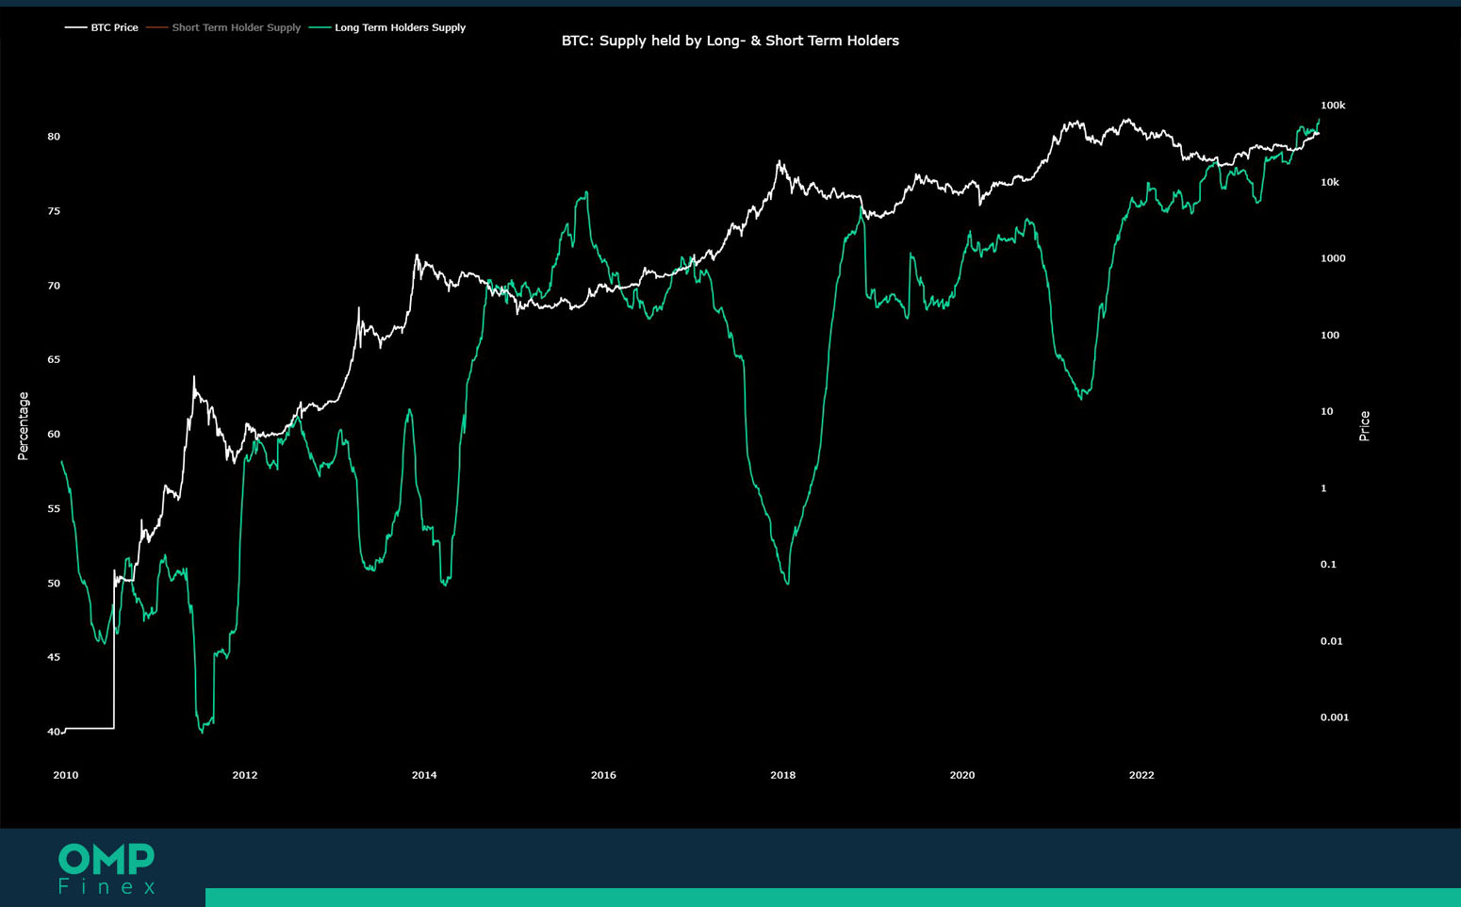Click the 80 percentage axis tick

(x=54, y=137)
